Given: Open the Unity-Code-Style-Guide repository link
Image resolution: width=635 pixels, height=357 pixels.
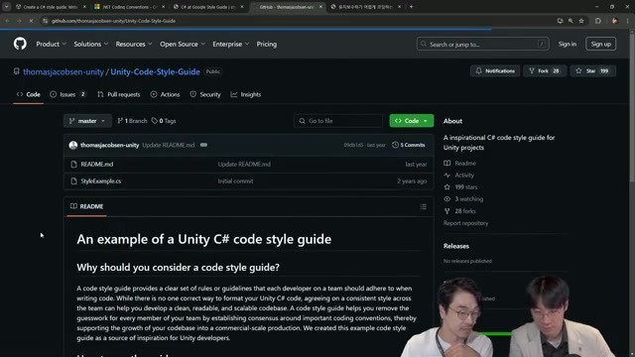Looking at the screenshot, I should (155, 71).
